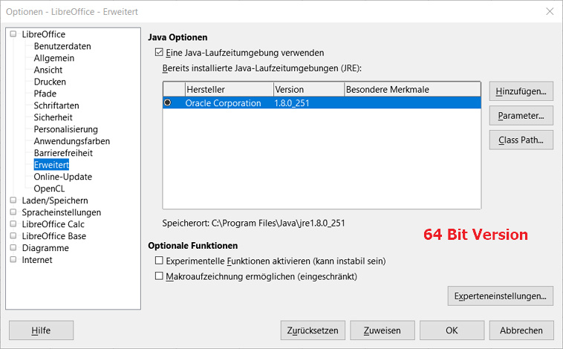Click the 'Besondere Merkmale' column header

coord(412,89)
